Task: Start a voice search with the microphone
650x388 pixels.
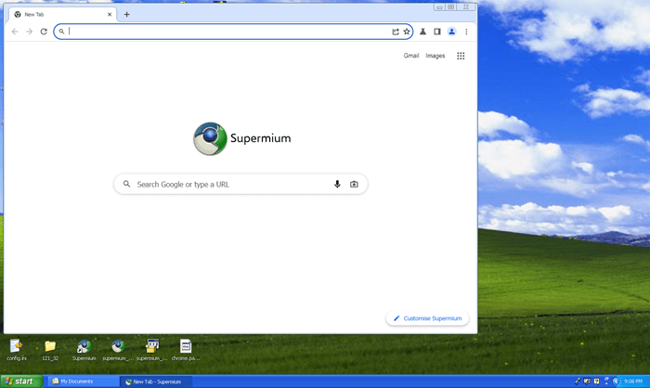Action: coord(337,184)
